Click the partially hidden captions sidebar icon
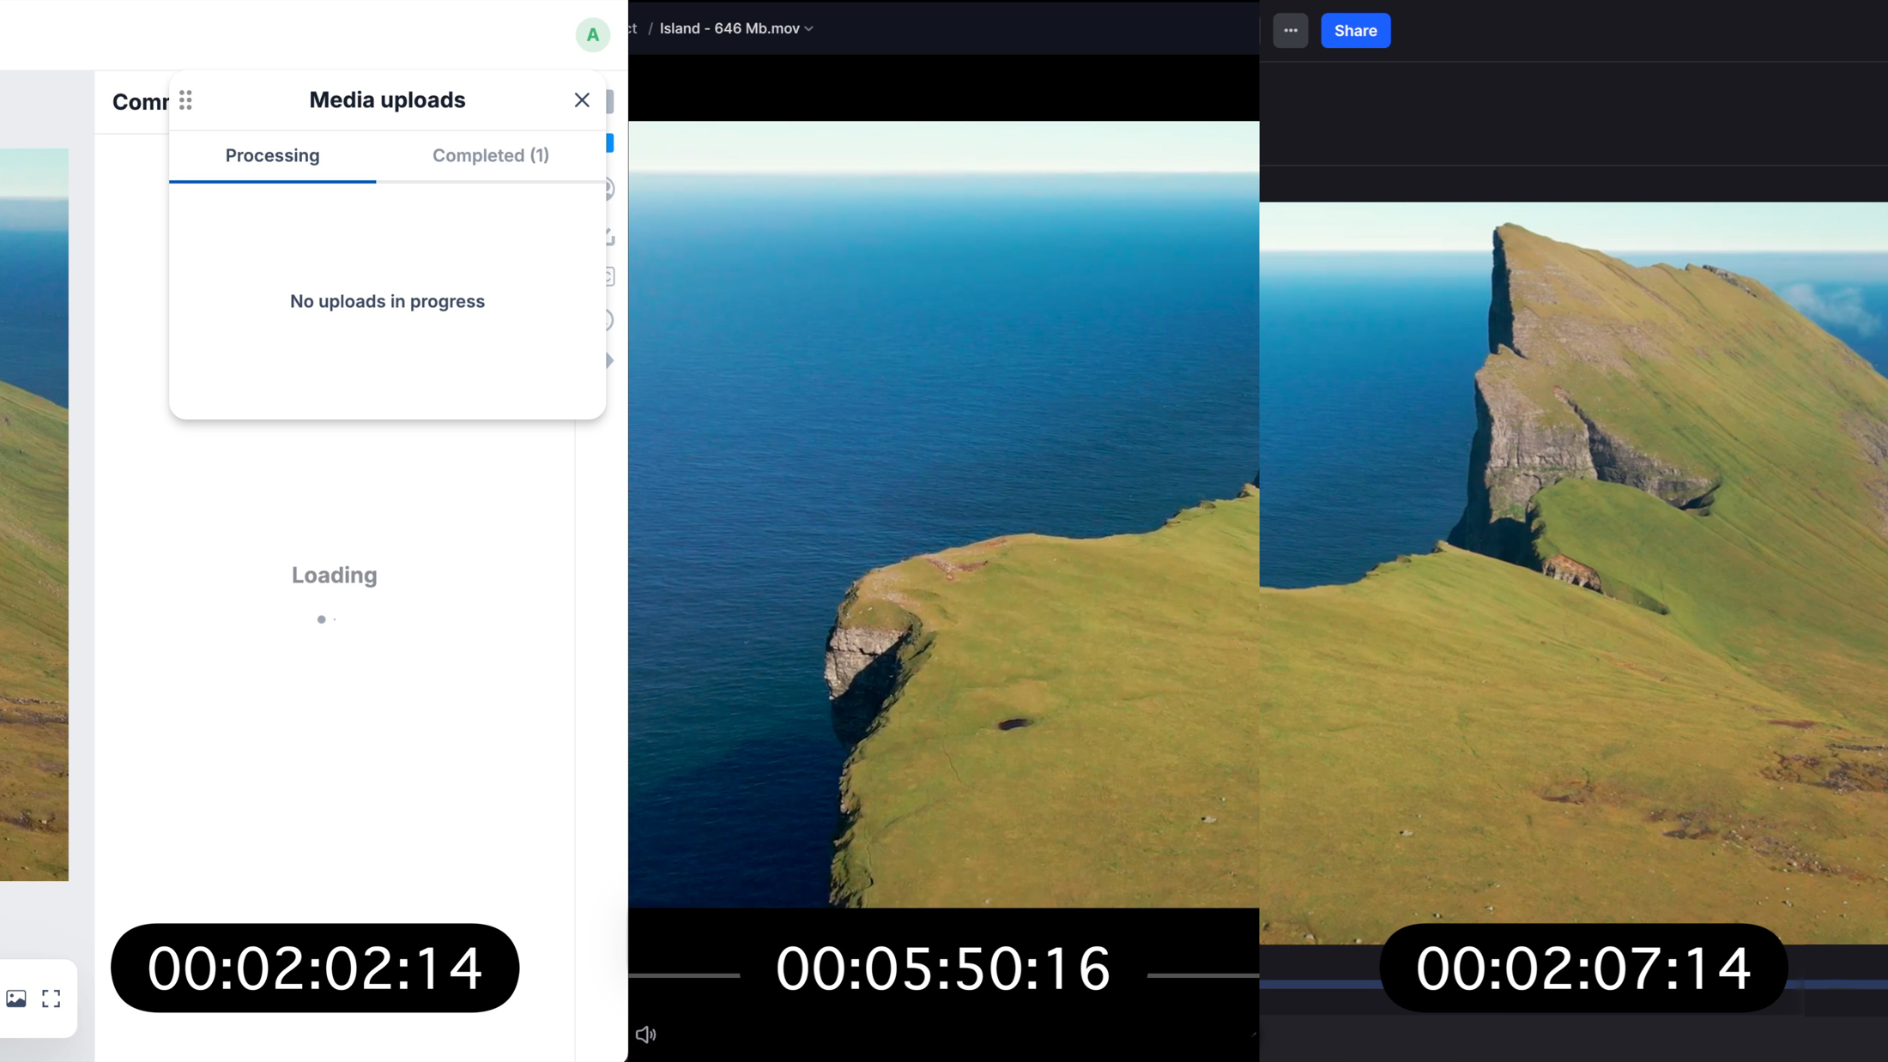Image resolution: width=1888 pixels, height=1062 pixels. click(609, 276)
